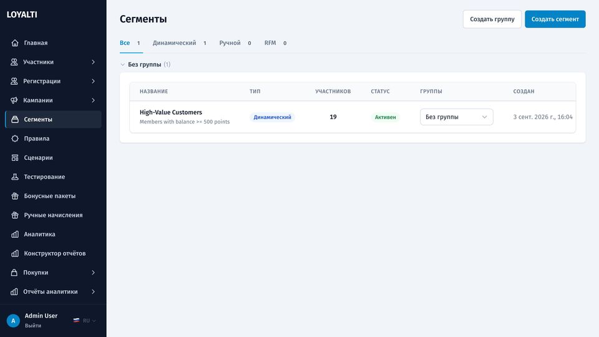Click the participants count 19

pyautogui.click(x=333, y=117)
